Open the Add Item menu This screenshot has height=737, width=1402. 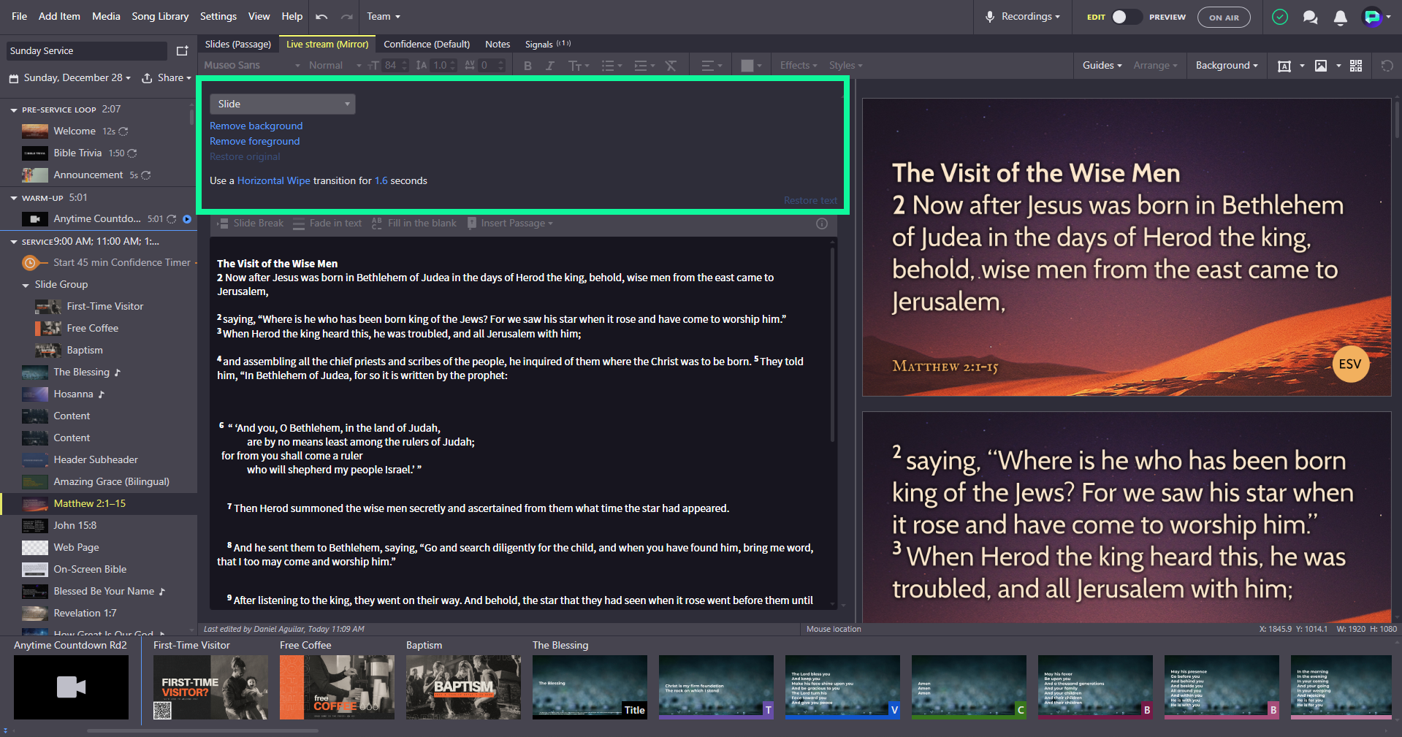pyautogui.click(x=59, y=16)
